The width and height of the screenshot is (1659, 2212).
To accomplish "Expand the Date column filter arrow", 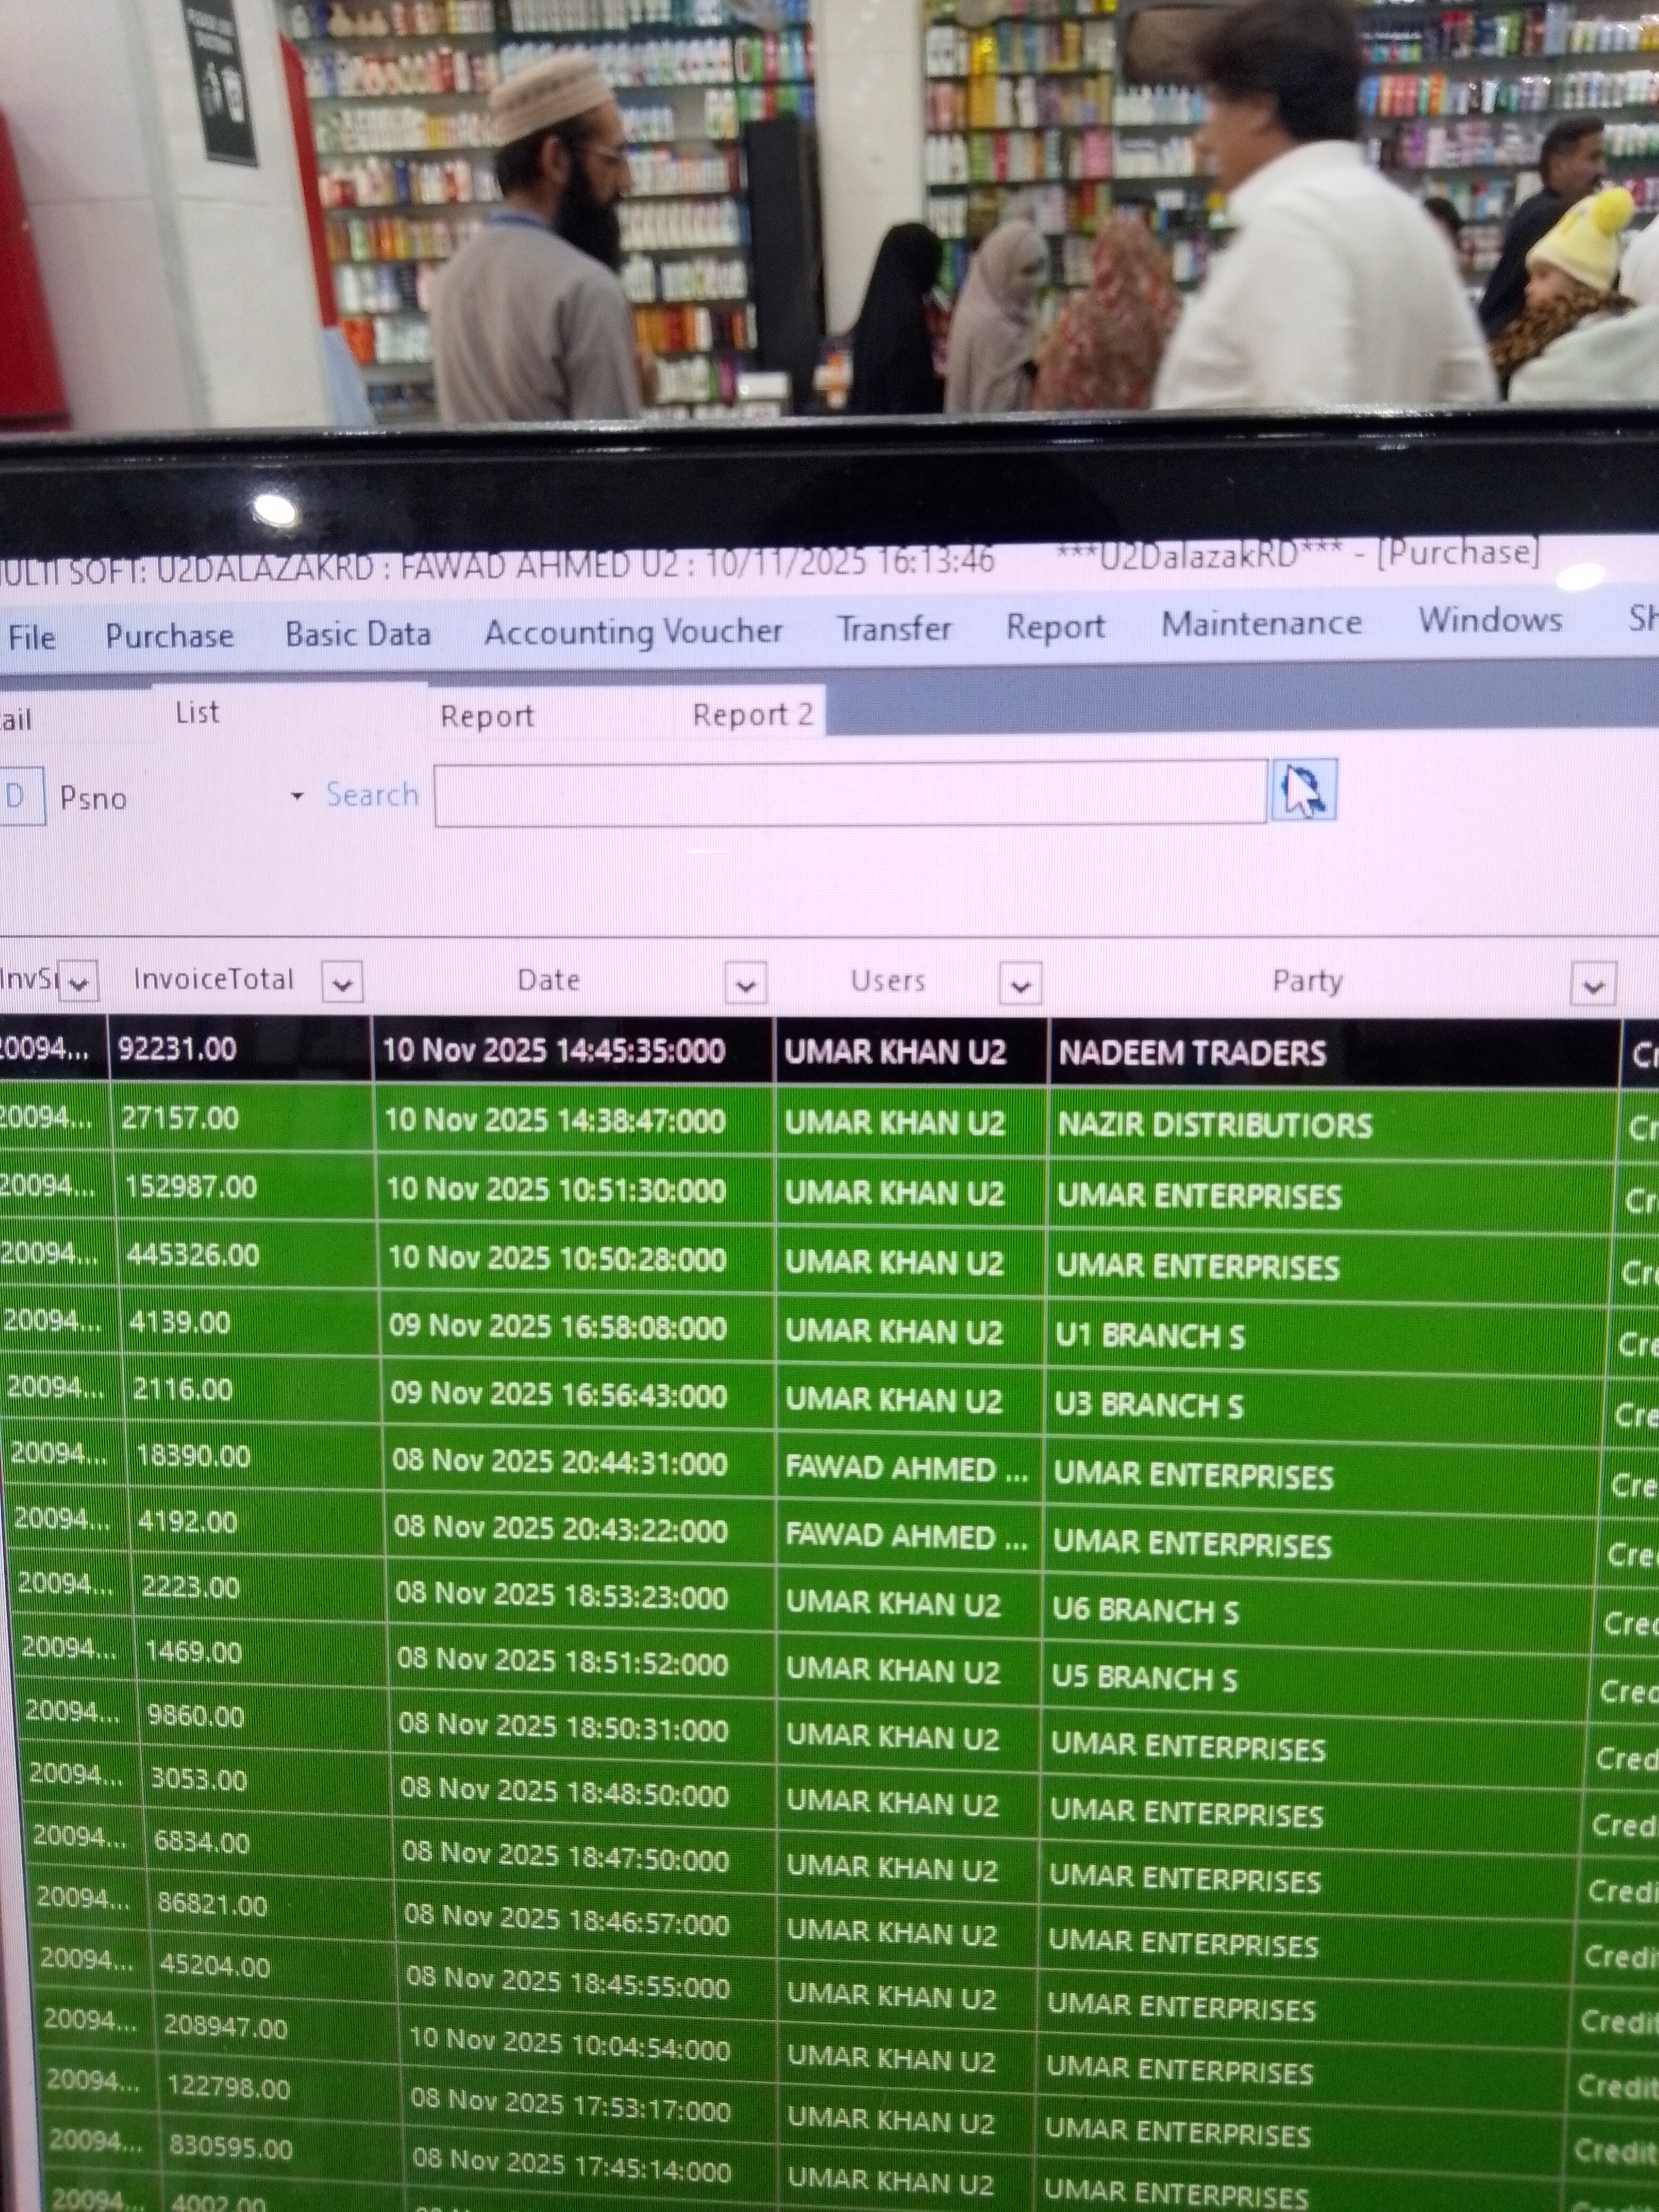I will [745, 985].
